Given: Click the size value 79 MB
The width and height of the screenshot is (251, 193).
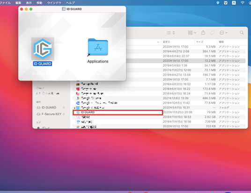Looking at the screenshot, I should (x=211, y=112).
